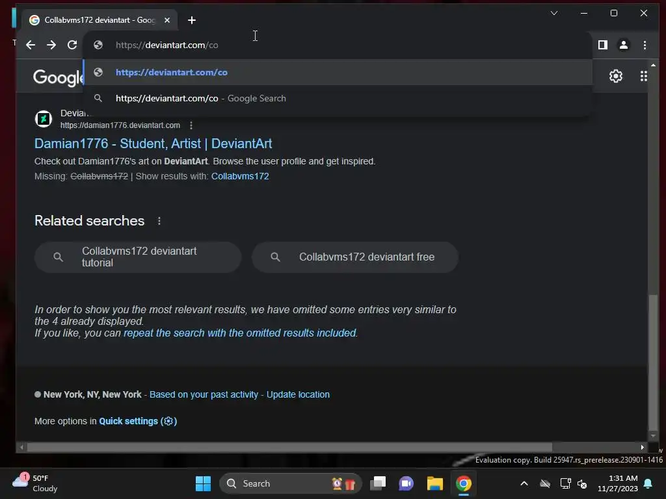The height and width of the screenshot is (499, 666).
Task: Click scroll down arrow on page
Action: pyautogui.click(x=653, y=436)
